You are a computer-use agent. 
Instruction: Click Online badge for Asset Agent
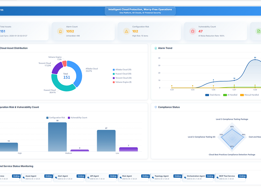(49, 176)
